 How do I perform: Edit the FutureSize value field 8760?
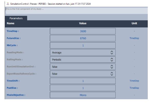coord(83,38)
